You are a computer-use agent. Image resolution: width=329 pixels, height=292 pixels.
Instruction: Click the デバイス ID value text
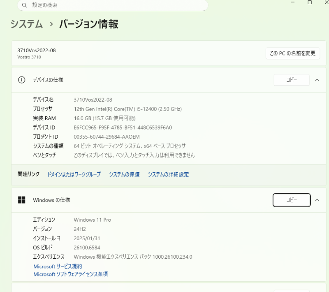pyautogui.click(x=123, y=127)
